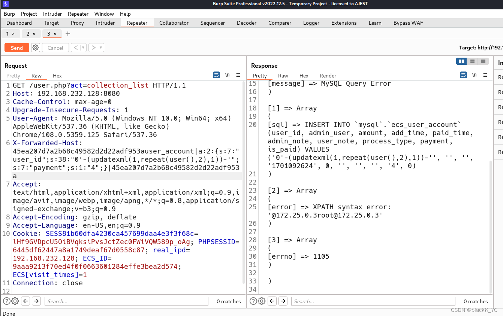This screenshot has height=316, width=503.
Task: Jump to previous Response search match
Action: click(272, 301)
